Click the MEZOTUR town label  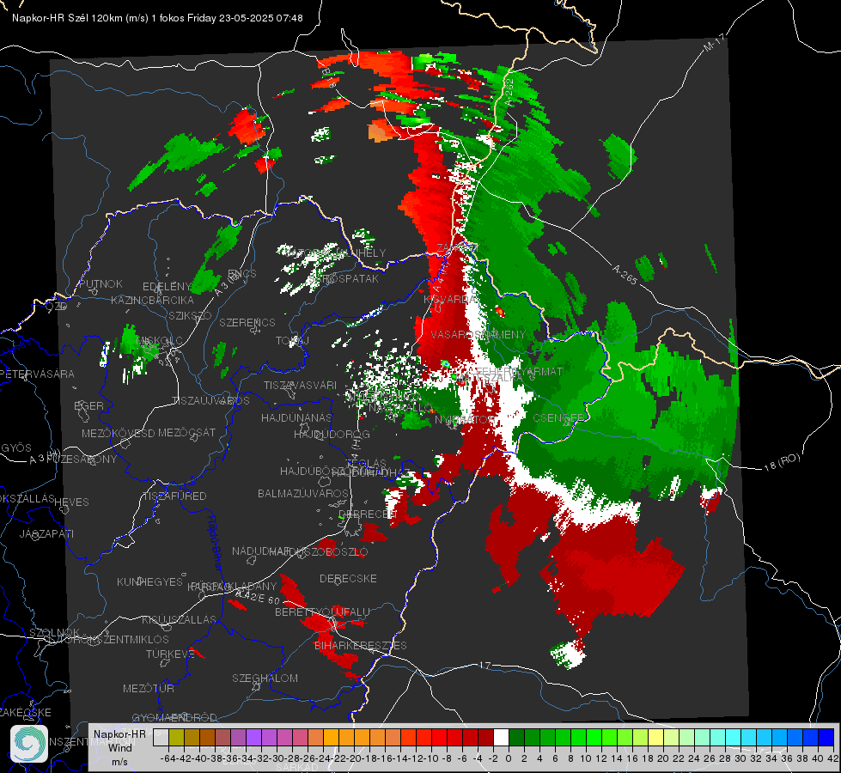149,688
